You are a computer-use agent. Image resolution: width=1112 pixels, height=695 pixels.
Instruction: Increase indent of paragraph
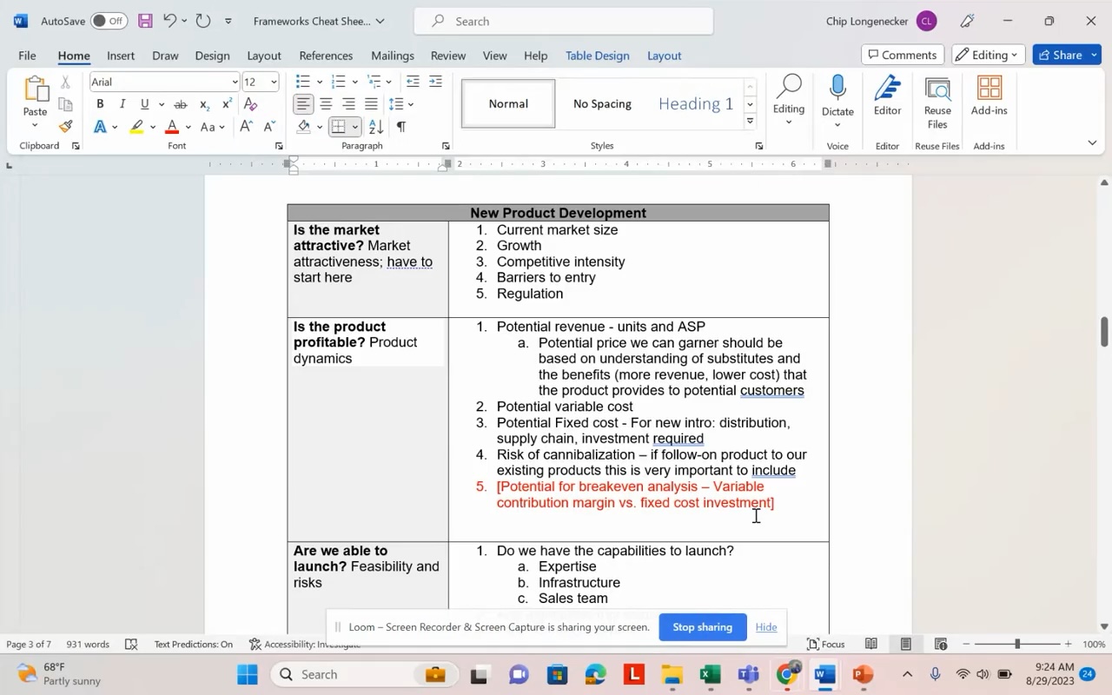[x=435, y=82]
